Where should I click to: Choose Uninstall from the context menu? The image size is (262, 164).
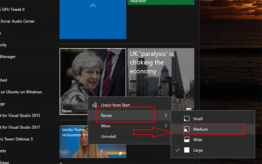tap(130, 137)
